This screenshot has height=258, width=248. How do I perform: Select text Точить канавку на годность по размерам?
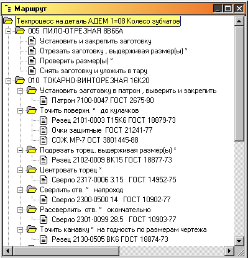[123, 229]
